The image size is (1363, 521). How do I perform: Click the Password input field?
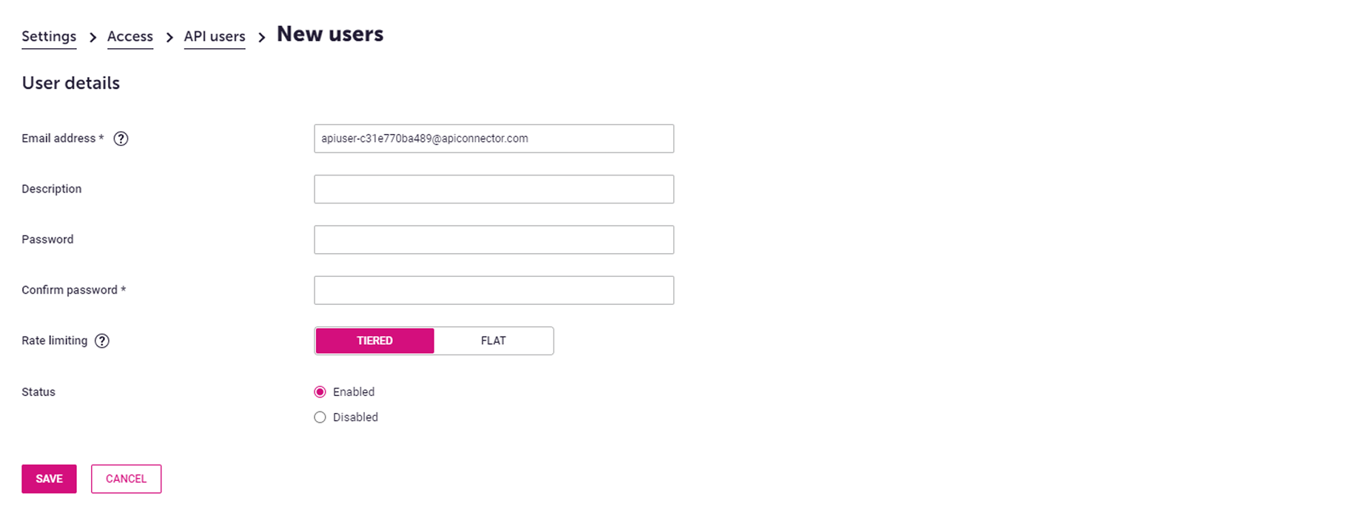click(x=494, y=239)
